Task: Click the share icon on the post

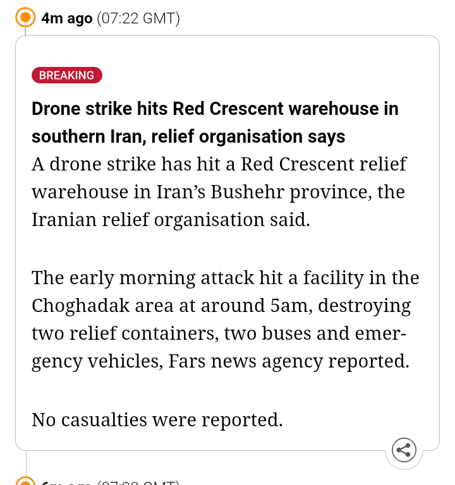Action: [404, 450]
